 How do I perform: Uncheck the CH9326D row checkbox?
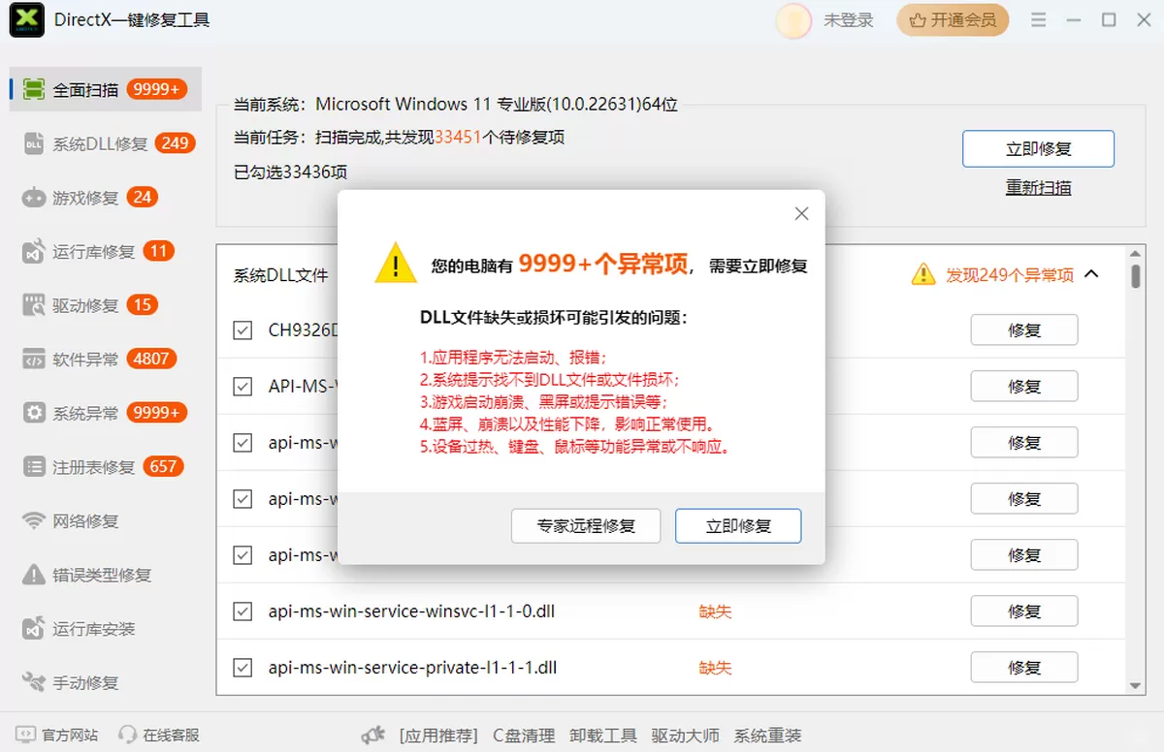click(242, 330)
